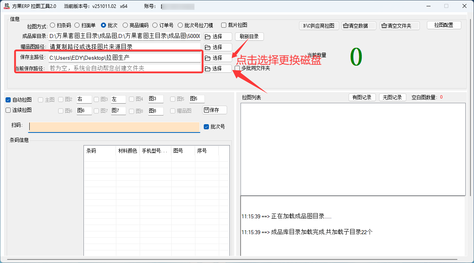Focus the 扫码 input field

tap(114, 127)
